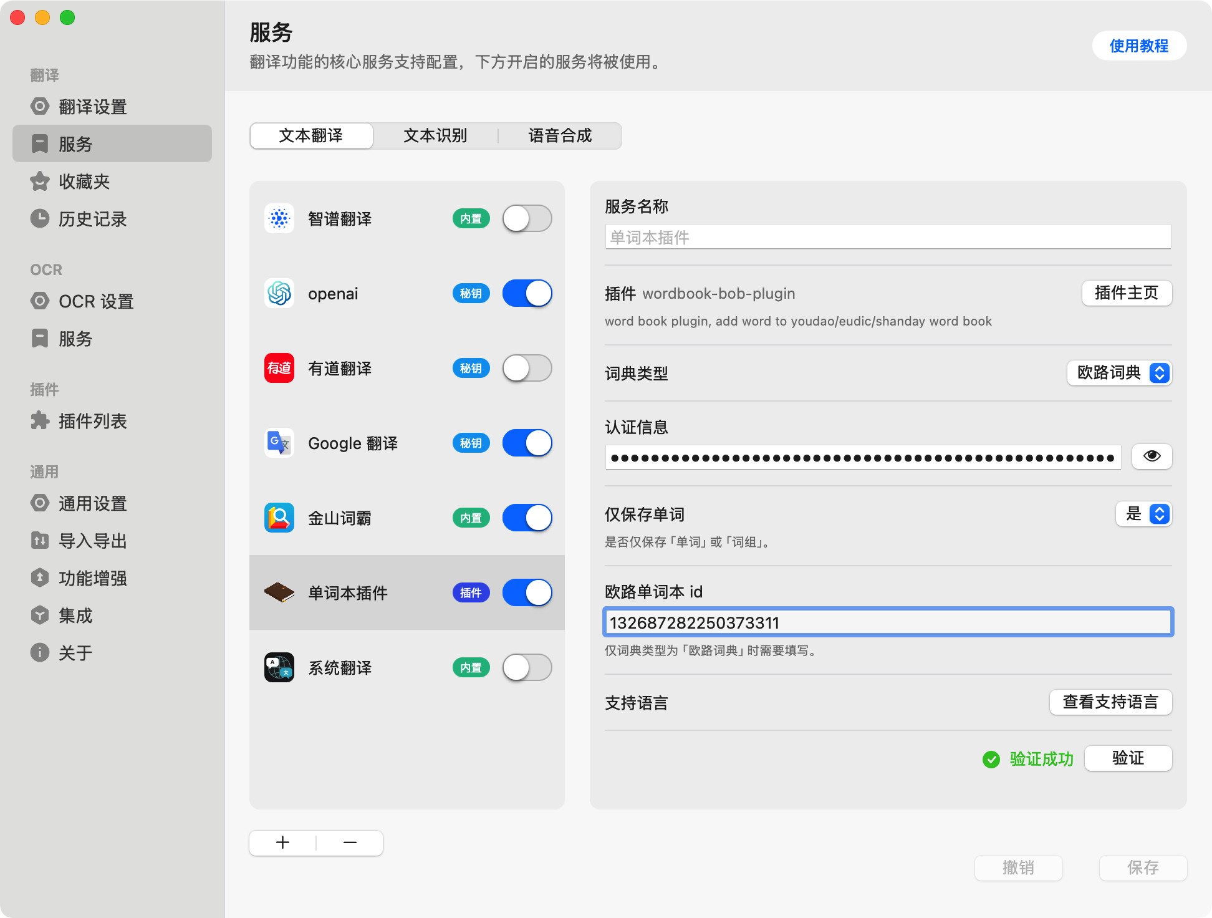Switch to the 语音合成 tab

(560, 136)
